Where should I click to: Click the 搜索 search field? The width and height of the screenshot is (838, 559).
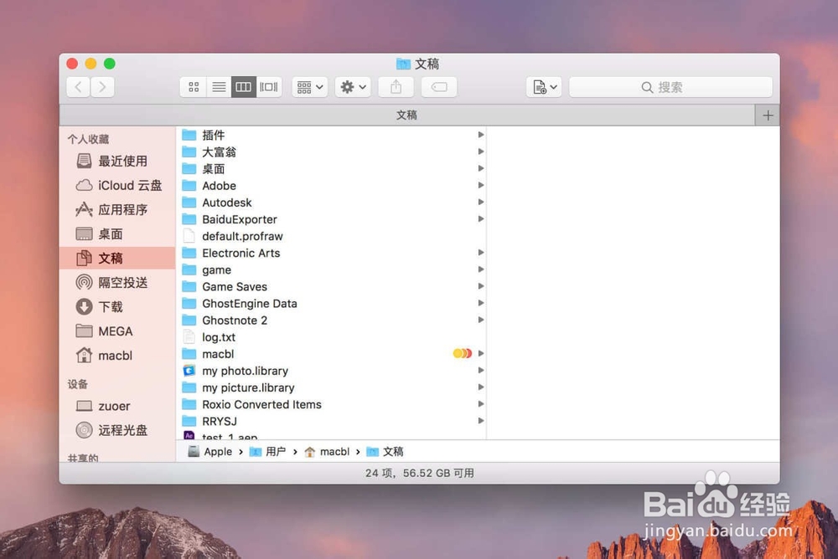tap(670, 87)
